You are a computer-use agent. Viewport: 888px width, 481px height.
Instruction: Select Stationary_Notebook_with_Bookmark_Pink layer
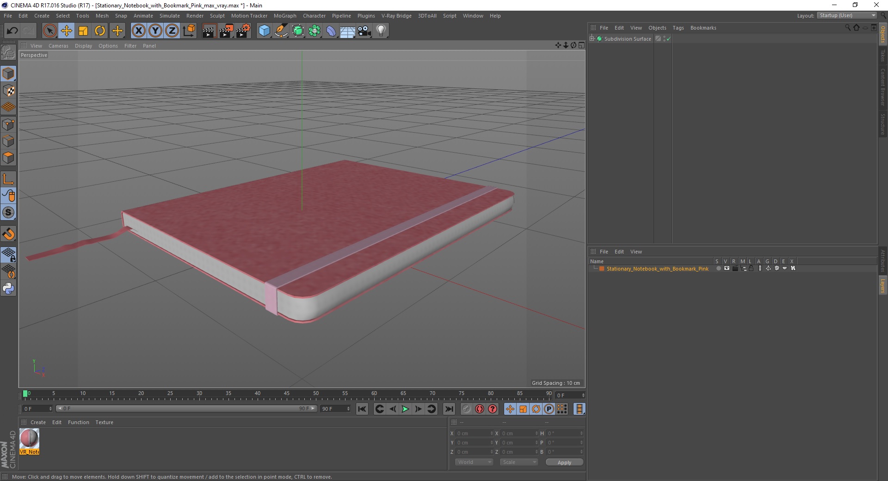(657, 269)
